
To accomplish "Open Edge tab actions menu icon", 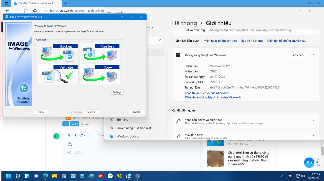I will [x=6, y=3].
